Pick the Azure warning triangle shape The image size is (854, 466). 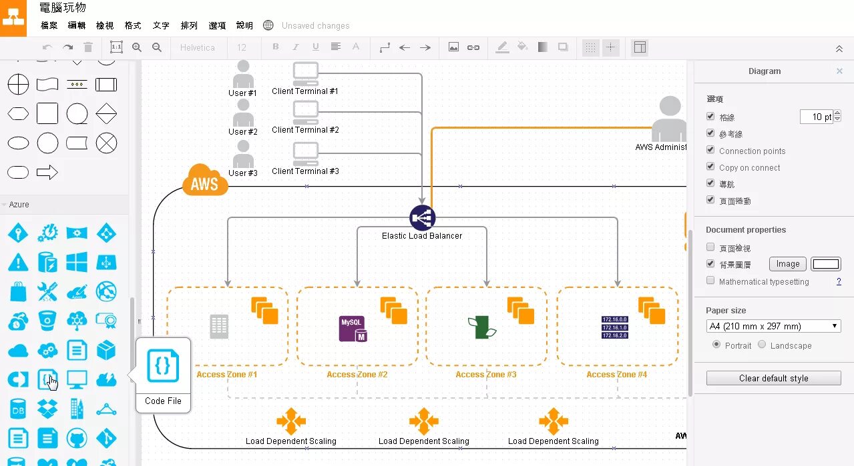click(x=18, y=262)
